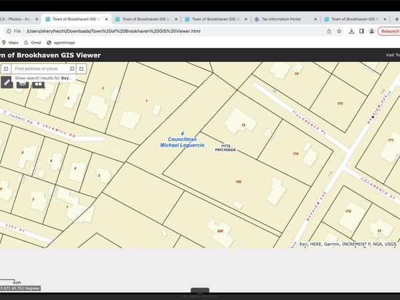400x300 pixels.
Task: Click the 'Show search results for Bay...' suggestion
Action: pos(43,78)
